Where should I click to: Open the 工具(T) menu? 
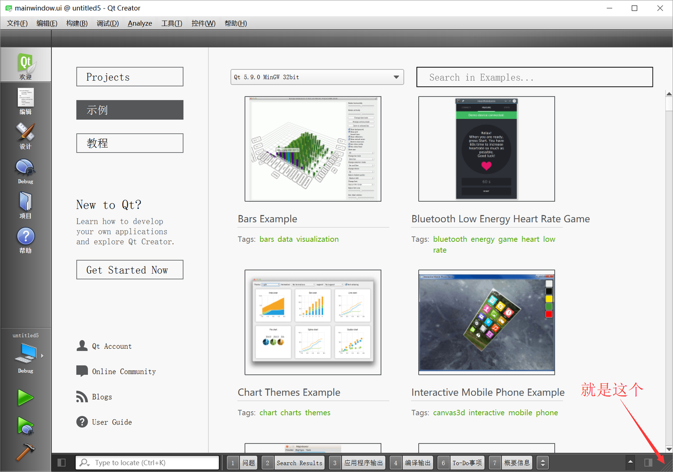tap(172, 23)
